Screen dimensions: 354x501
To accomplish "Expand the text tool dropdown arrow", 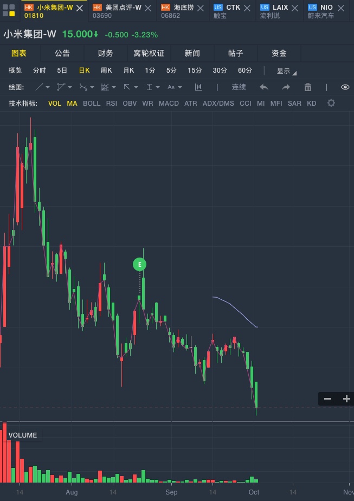I will point(180,87).
